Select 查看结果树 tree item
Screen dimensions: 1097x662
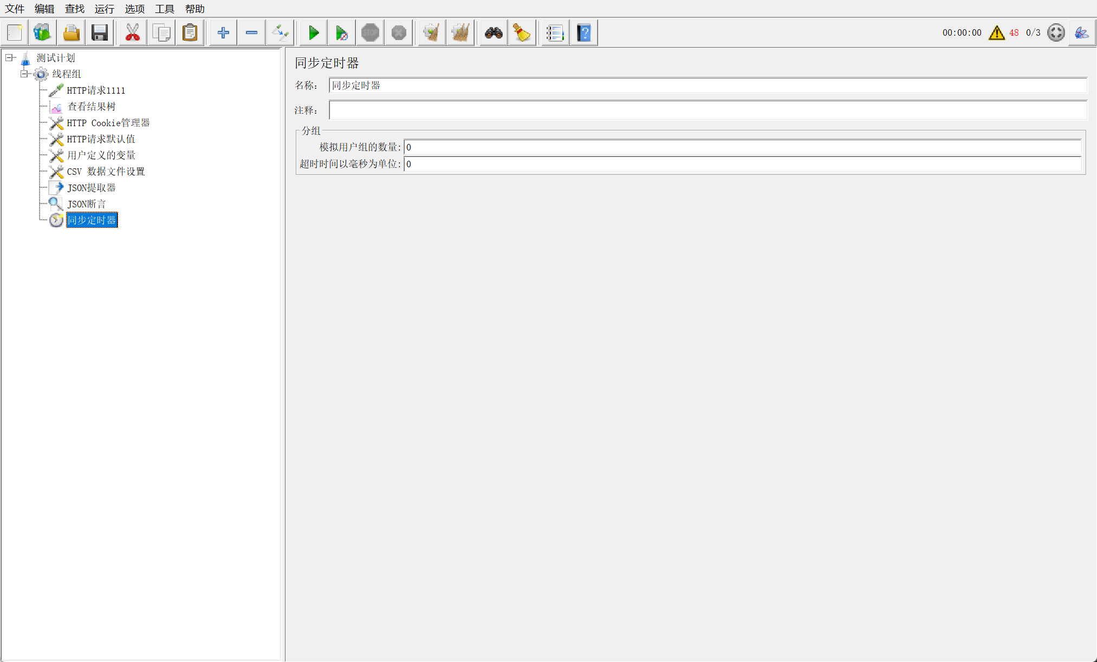tap(92, 107)
